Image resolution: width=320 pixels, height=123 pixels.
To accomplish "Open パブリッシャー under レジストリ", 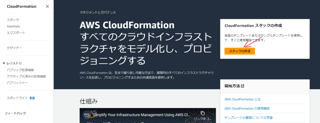I will click(x=17, y=83).
